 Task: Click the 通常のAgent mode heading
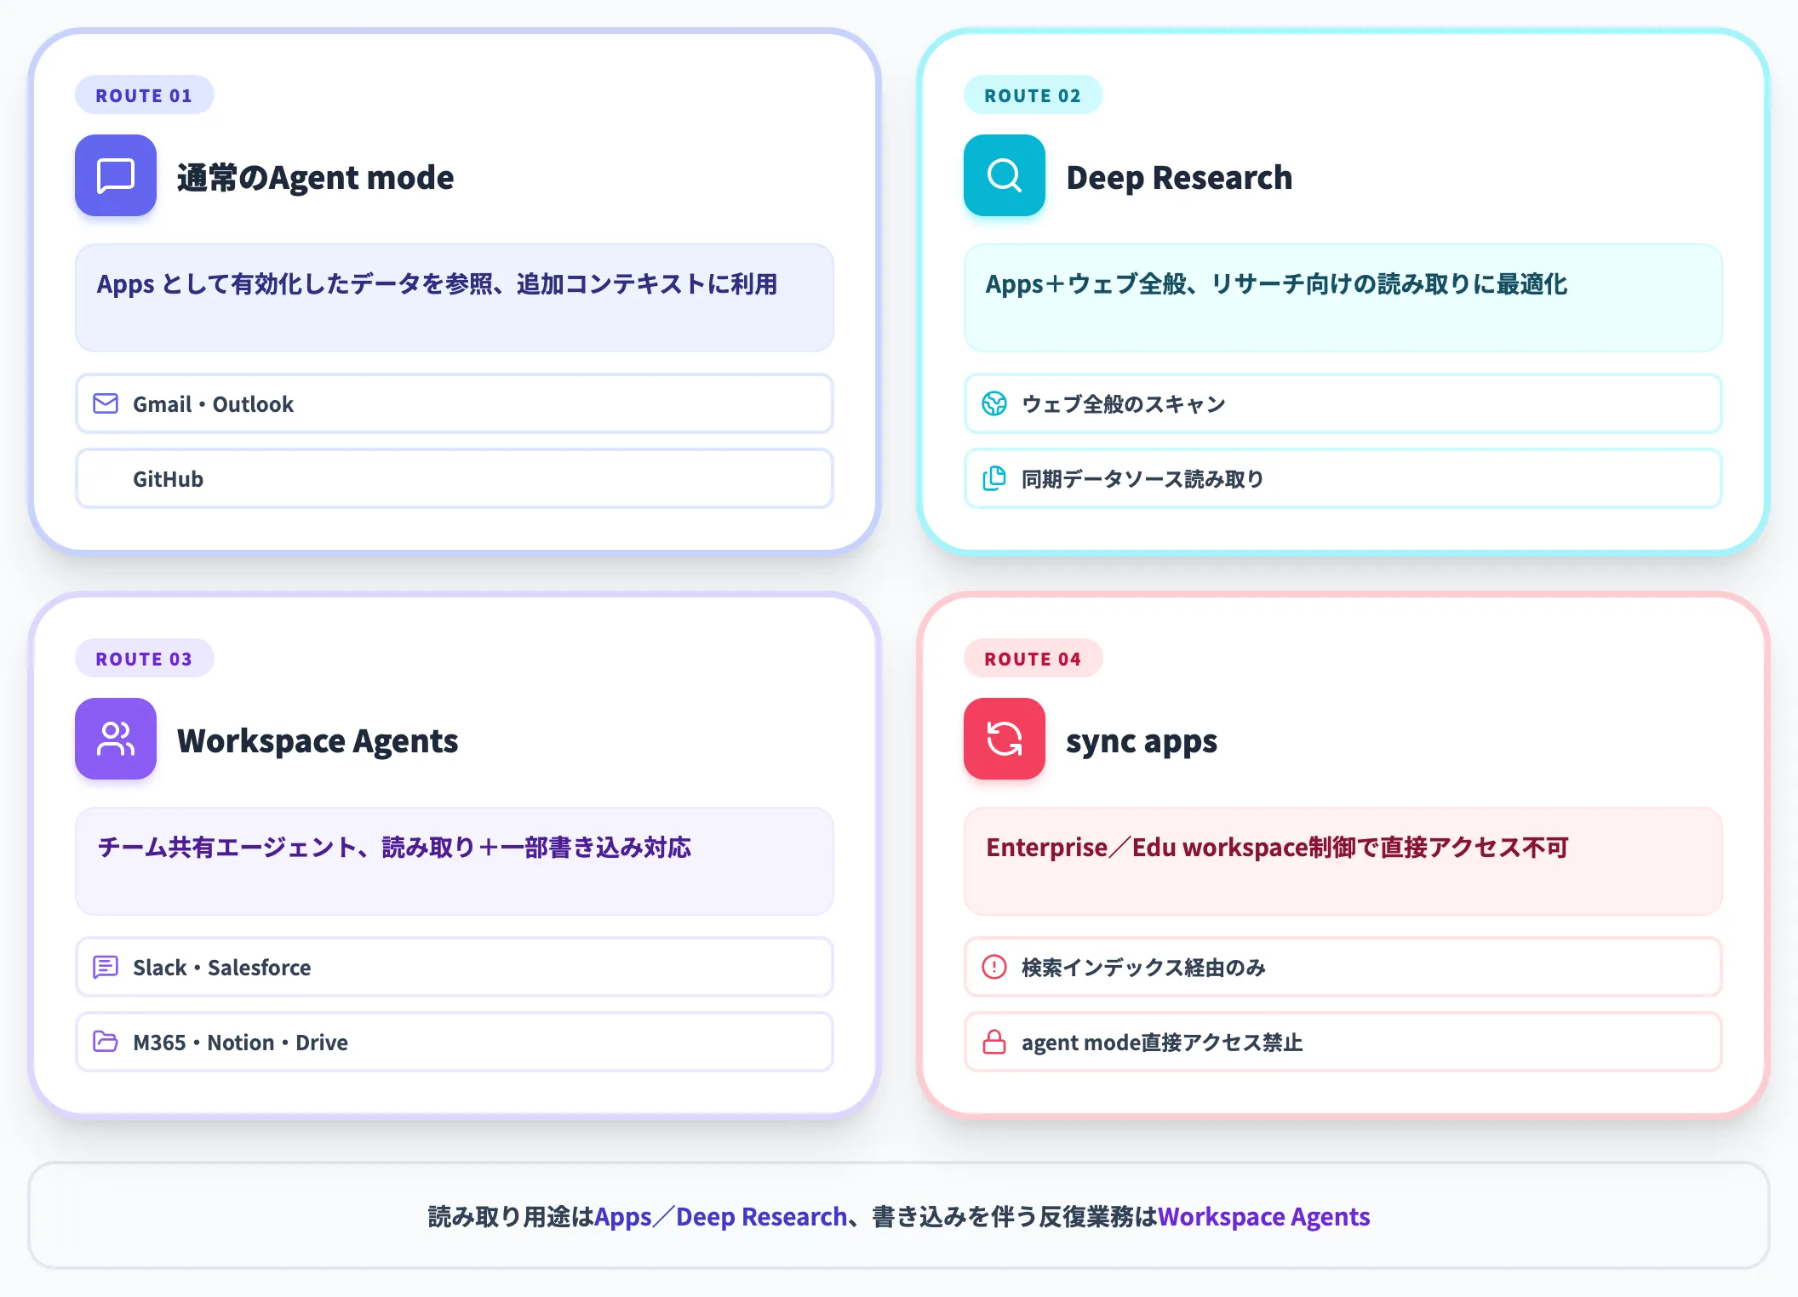pyautogui.click(x=315, y=177)
